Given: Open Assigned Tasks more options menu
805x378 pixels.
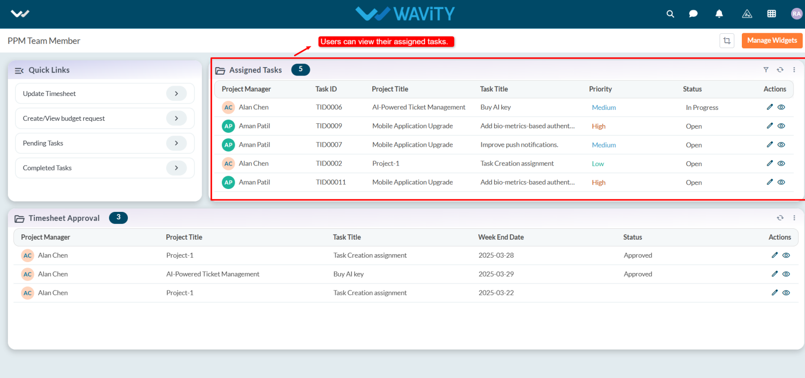Looking at the screenshot, I should point(794,70).
